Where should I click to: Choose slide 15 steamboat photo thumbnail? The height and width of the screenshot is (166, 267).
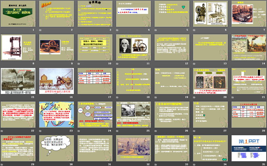coord(18,81)
